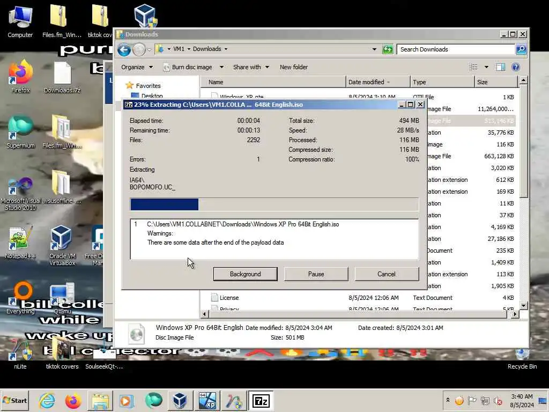Launch the QtEmu desktop shortcut

(62, 298)
